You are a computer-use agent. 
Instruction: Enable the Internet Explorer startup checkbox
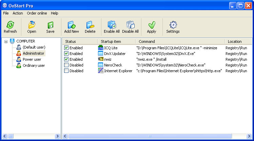click(x=66, y=71)
